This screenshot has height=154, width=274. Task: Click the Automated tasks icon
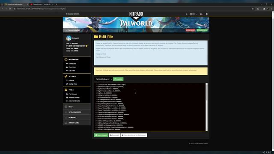pyautogui.click(x=67, y=101)
